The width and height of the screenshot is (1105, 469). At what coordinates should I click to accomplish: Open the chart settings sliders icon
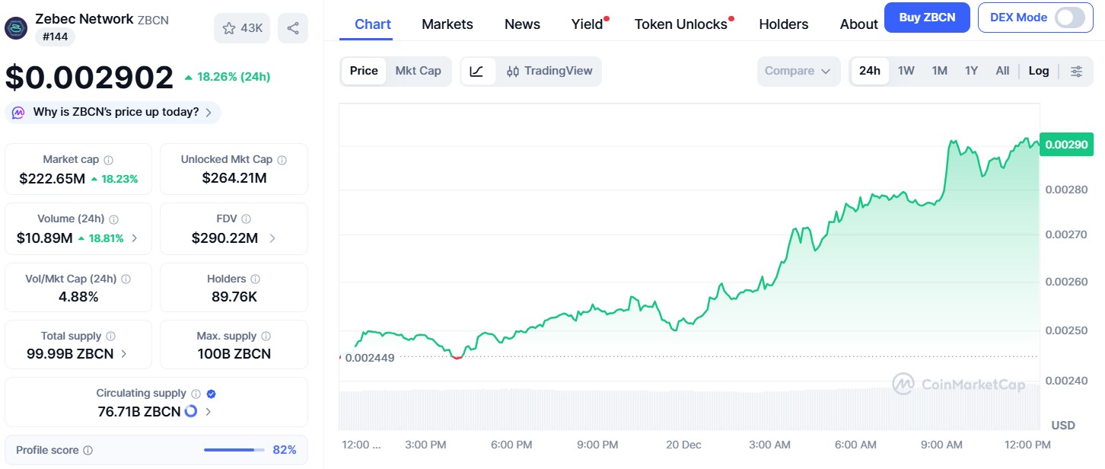pos(1077,71)
